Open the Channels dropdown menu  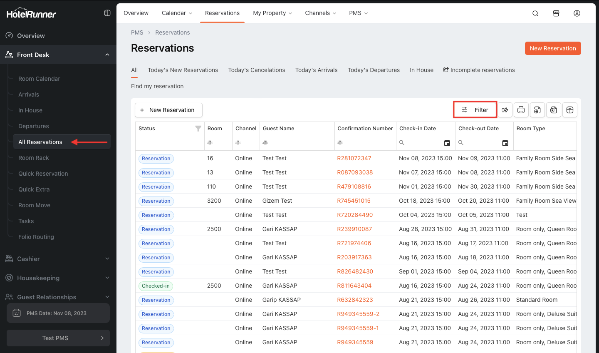[x=320, y=13]
